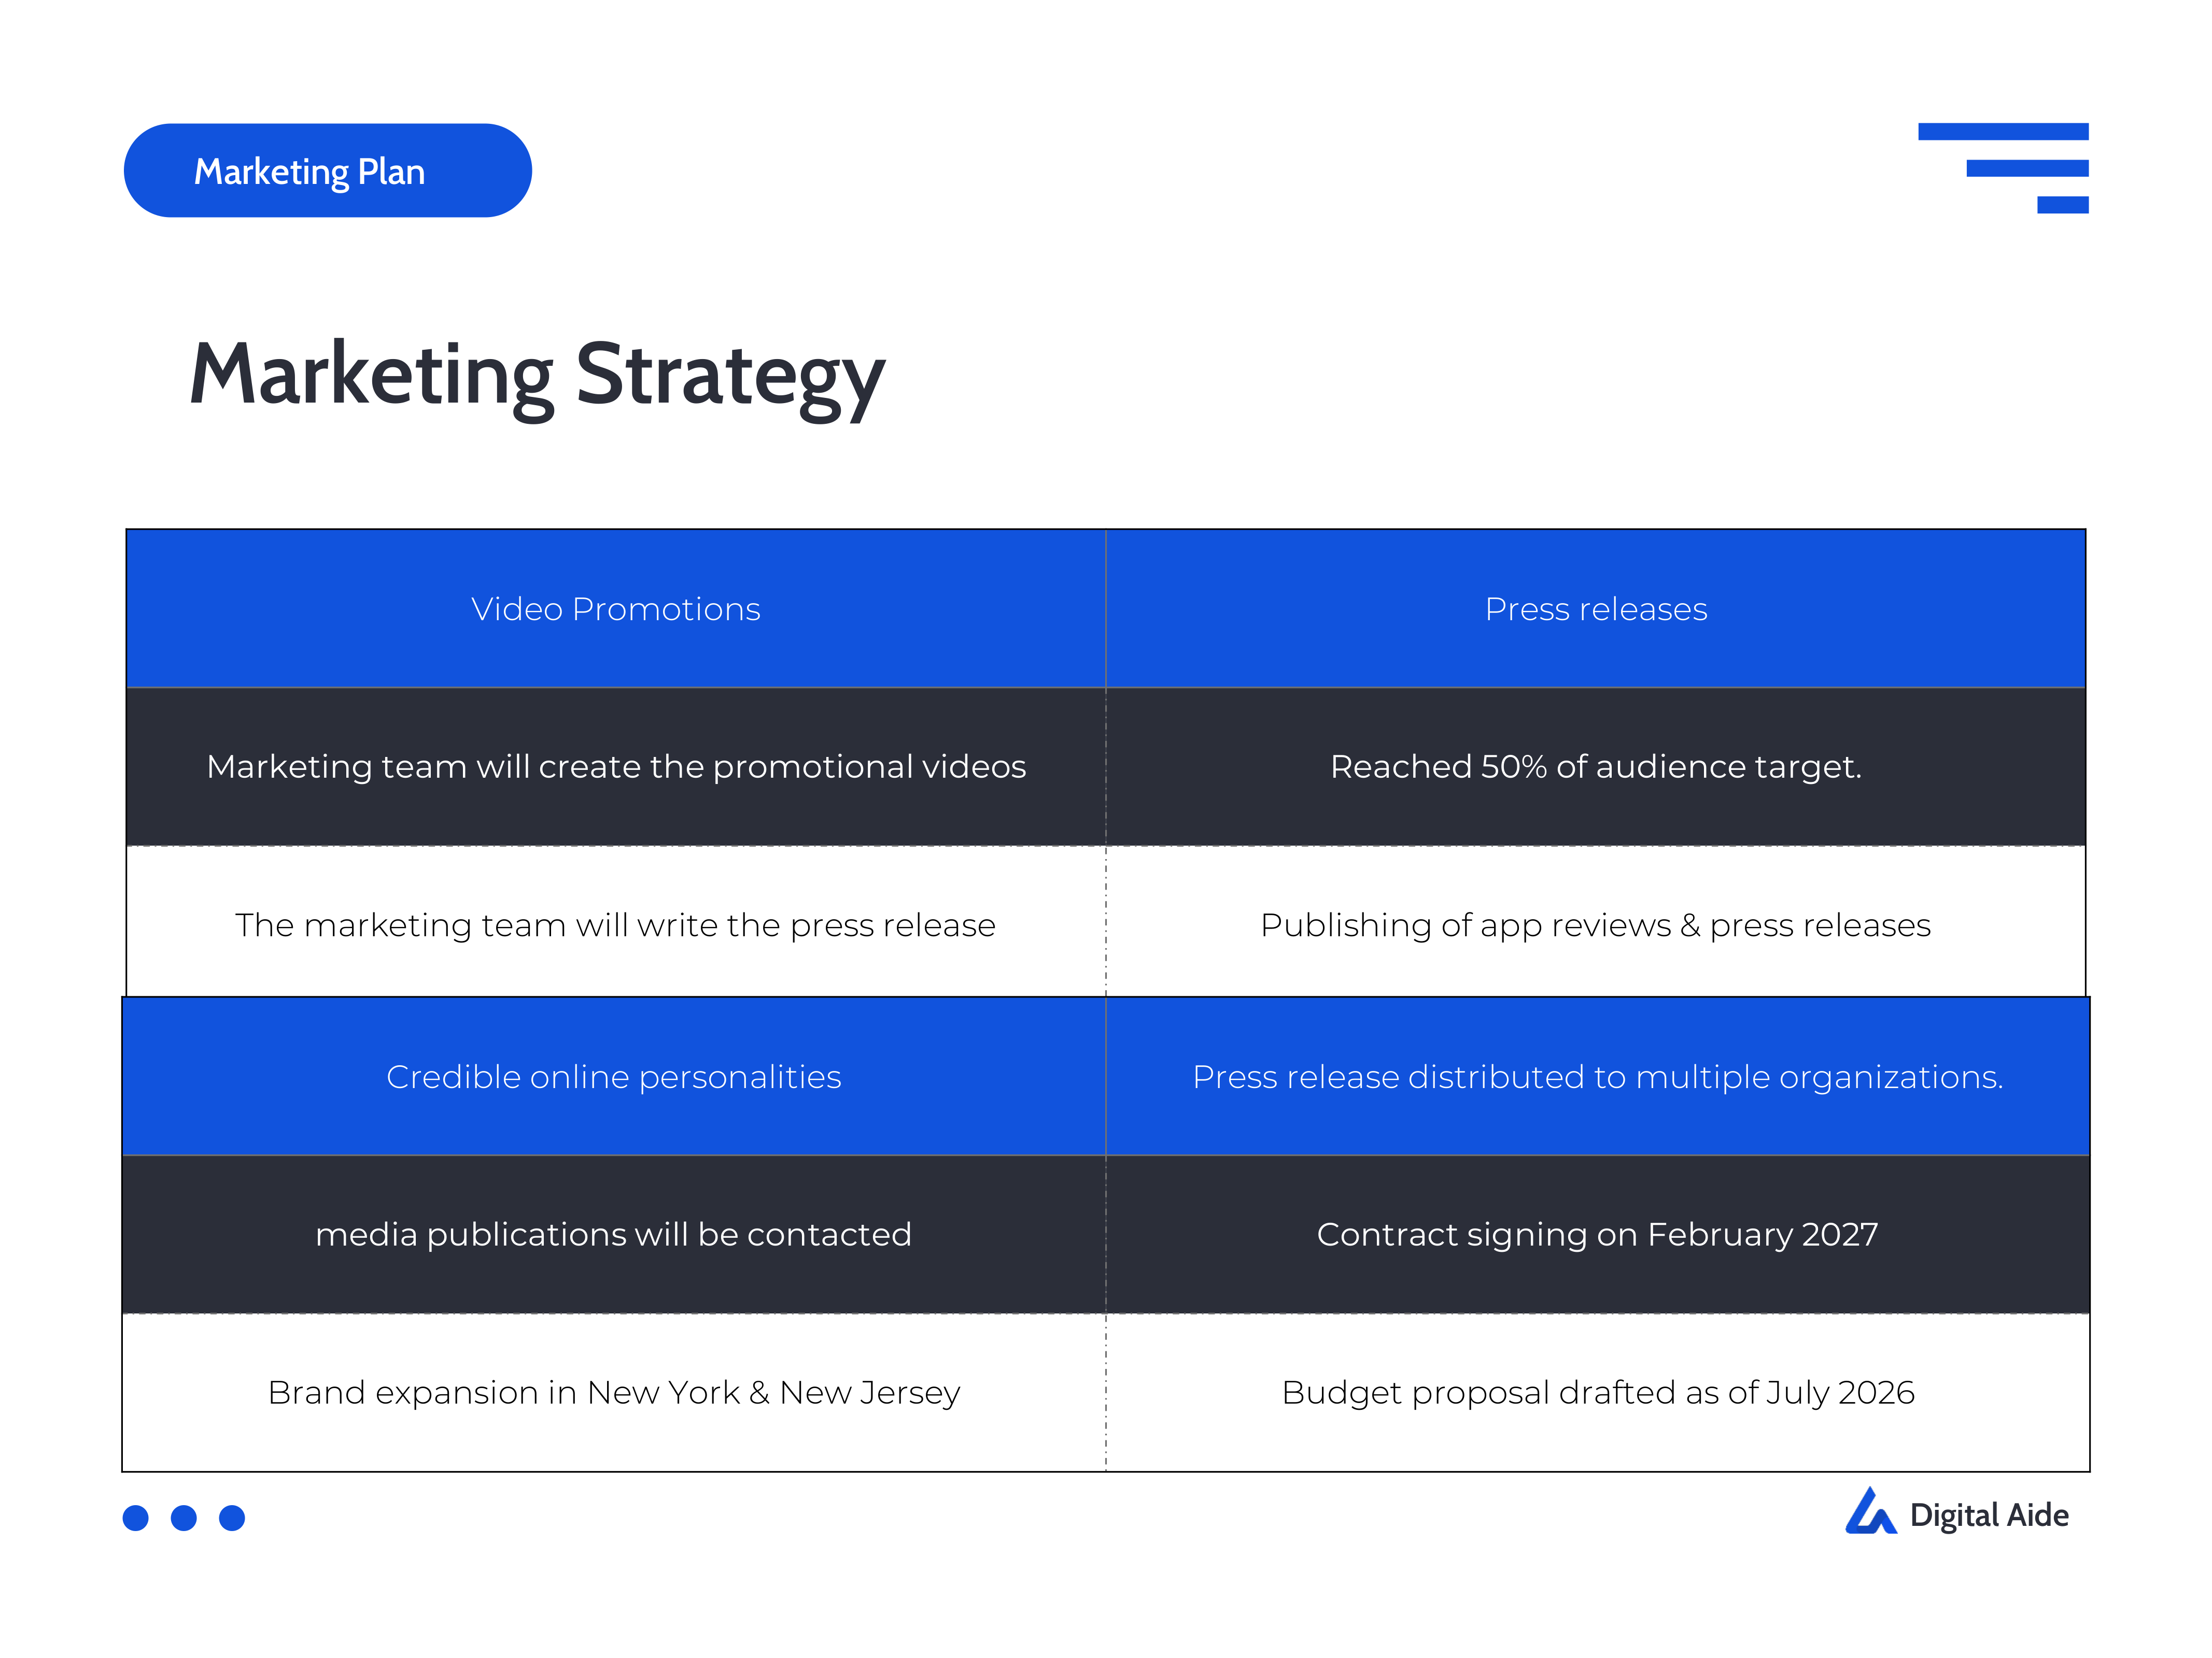2212x1658 pixels.
Task: Click 'Reached 50% of audience target.' cell
Action: pos(1596,766)
